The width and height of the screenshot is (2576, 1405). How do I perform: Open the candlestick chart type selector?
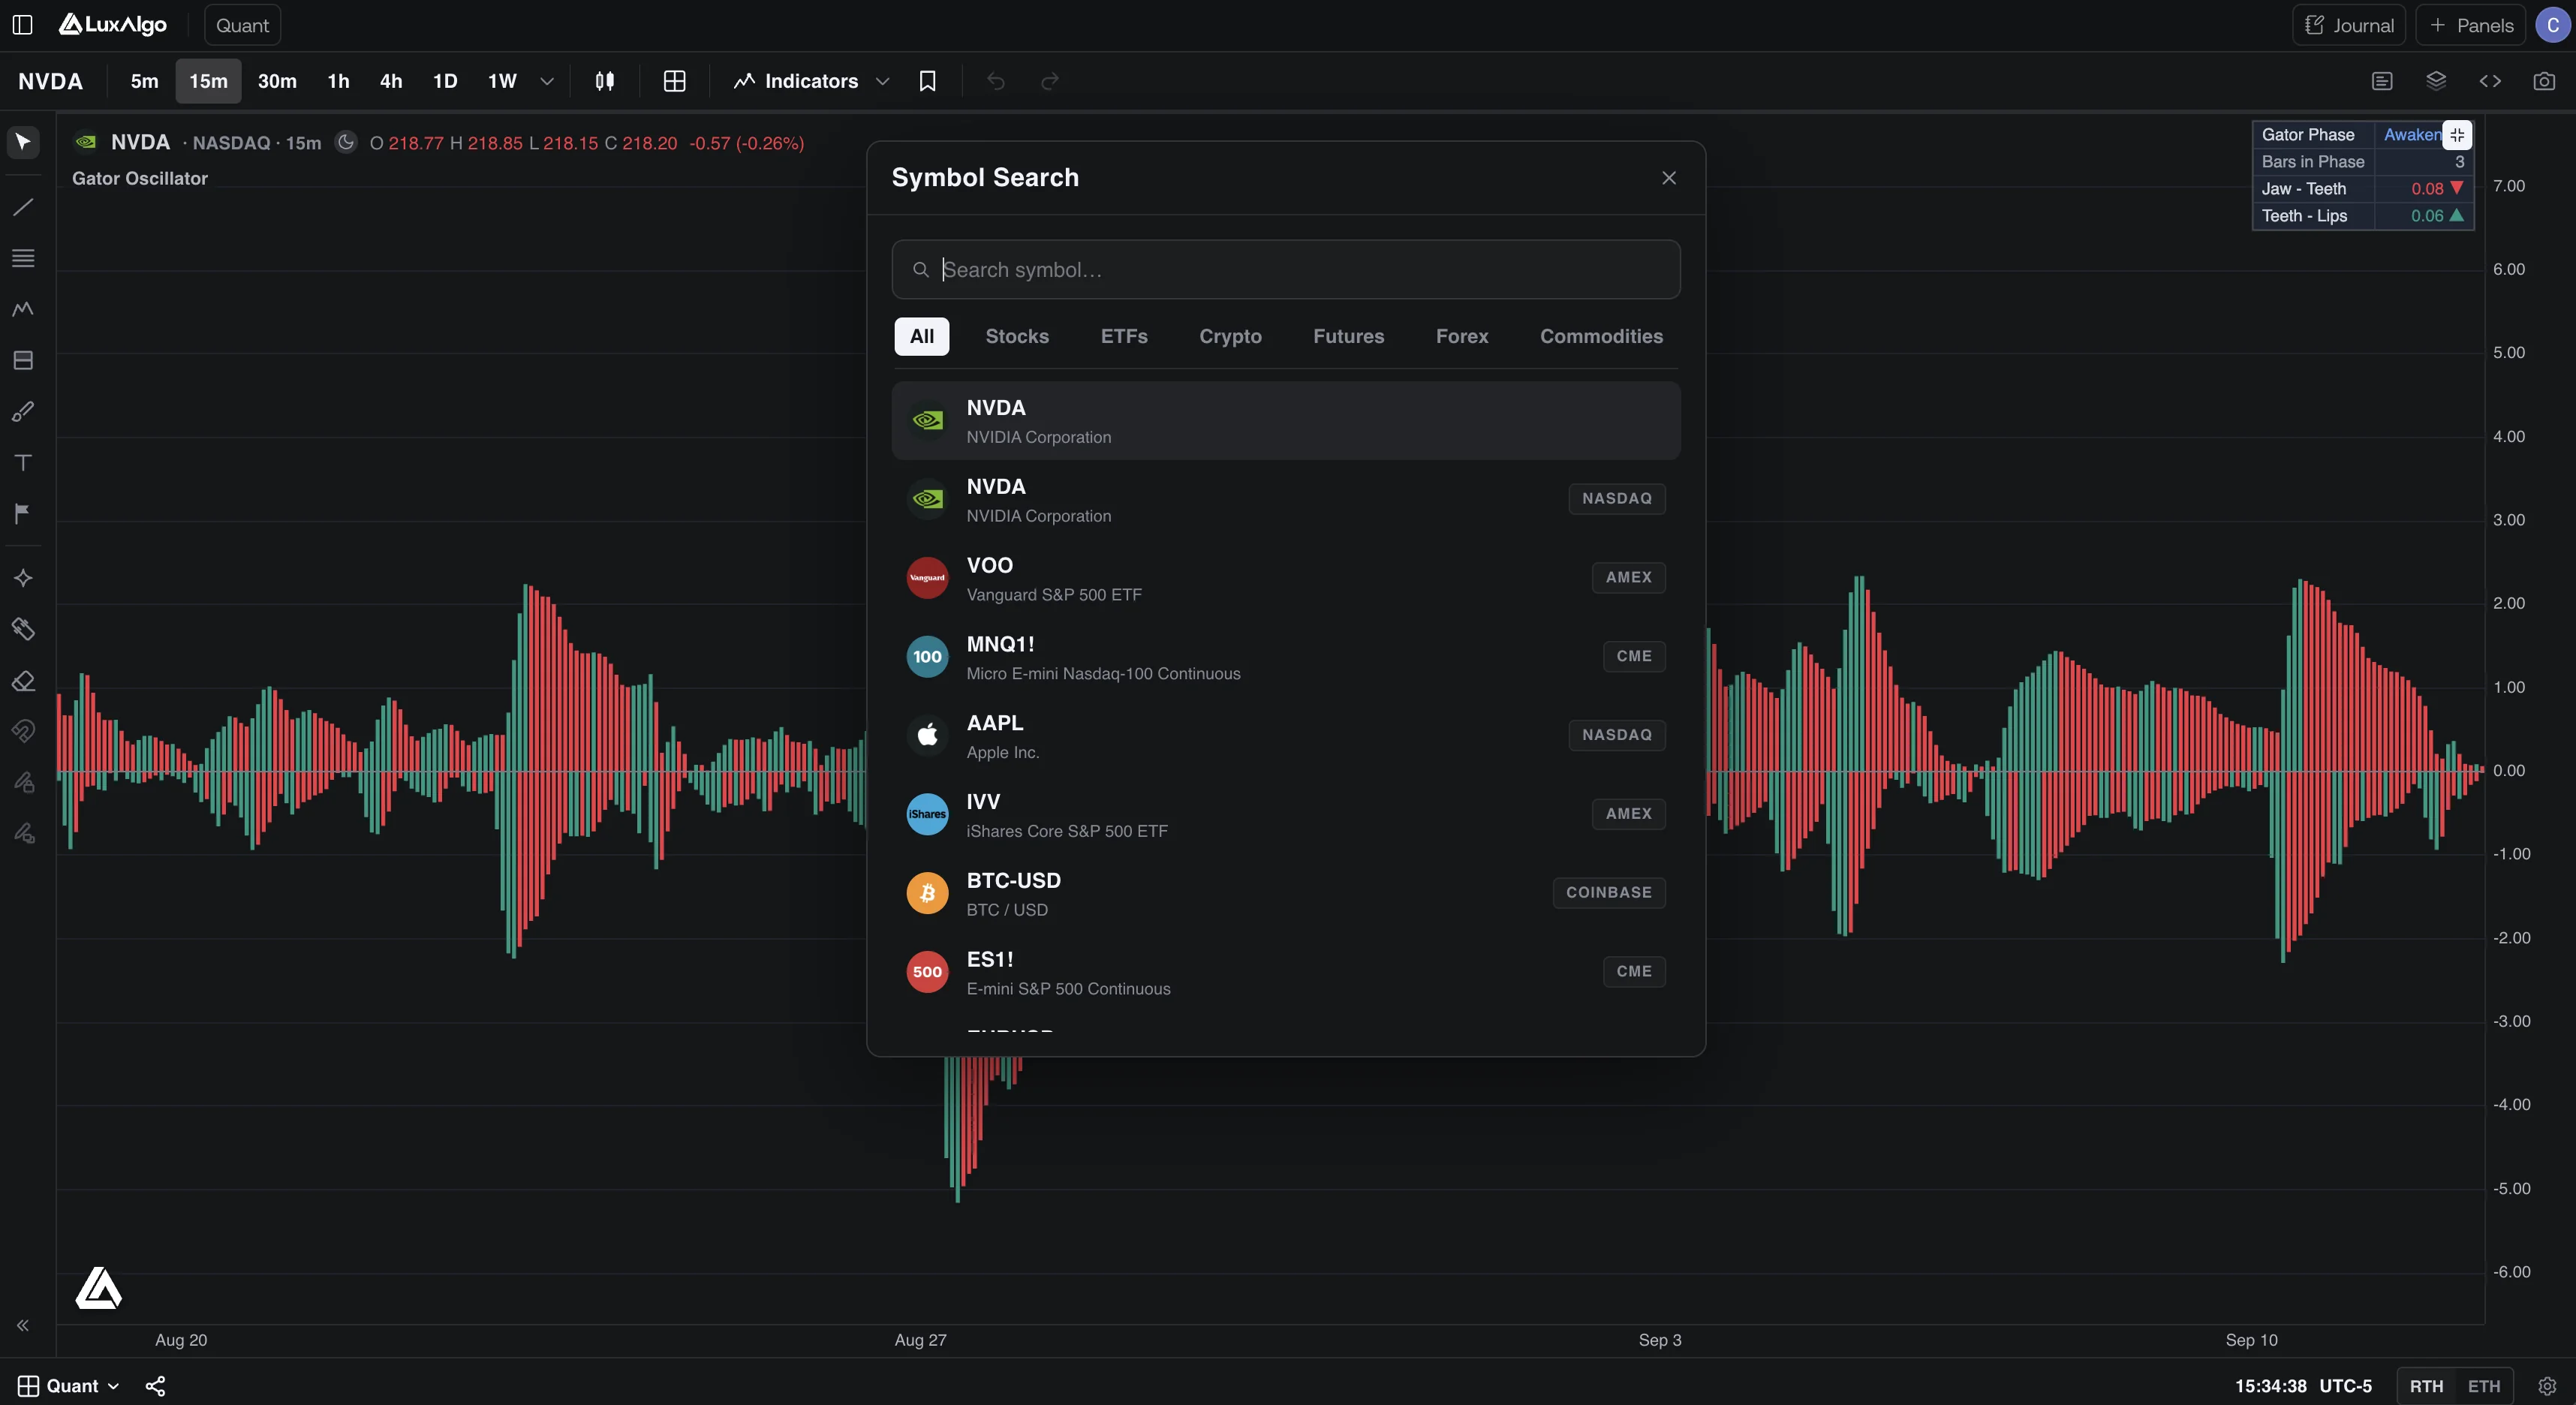coord(605,81)
